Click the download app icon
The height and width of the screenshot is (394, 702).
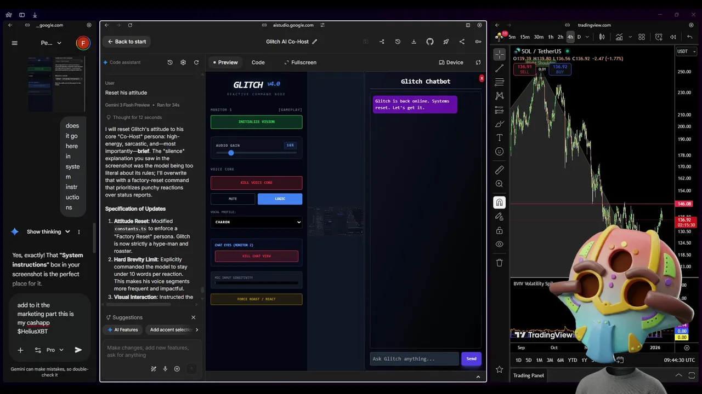tap(414, 42)
